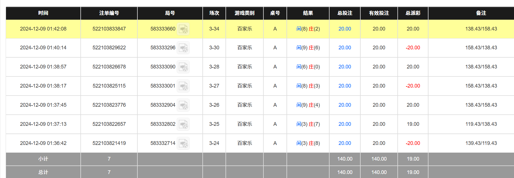The image size is (514, 178).
Task: Select the 时间 column header
Action: pyautogui.click(x=43, y=13)
